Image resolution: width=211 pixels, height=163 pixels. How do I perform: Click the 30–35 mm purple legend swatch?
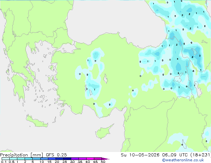click(75, 159)
